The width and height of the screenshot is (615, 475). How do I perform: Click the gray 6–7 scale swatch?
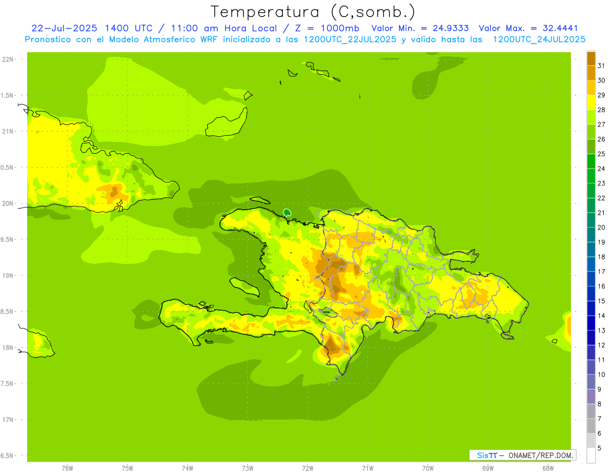[x=591, y=426]
